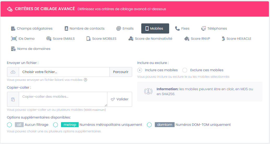Open the Téléphones tab
Screen dimensions: 270x144
click(214, 29)
